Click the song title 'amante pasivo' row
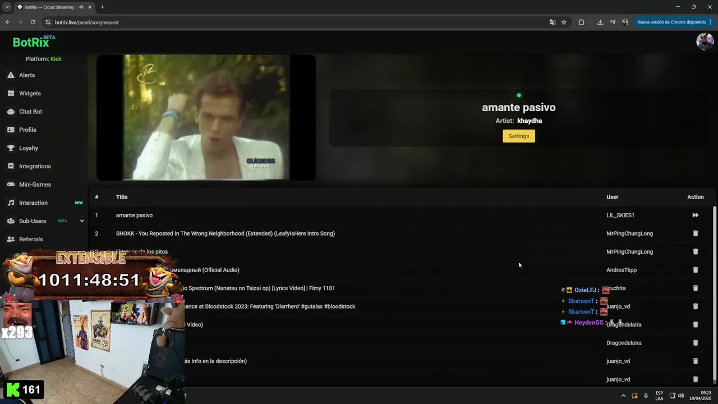 click(x=134, y=215)
